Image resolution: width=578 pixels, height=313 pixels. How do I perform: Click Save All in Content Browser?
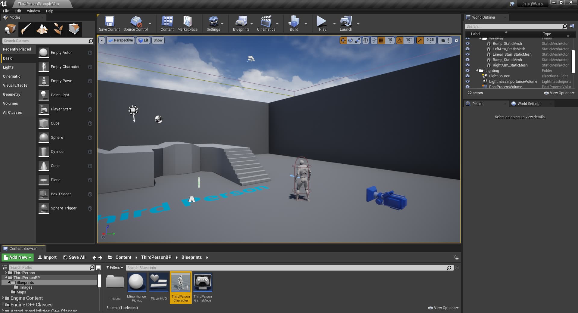(74, 257)
